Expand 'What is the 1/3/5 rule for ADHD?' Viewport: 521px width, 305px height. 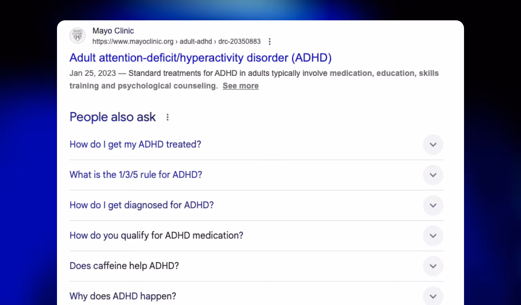[x=136, y=175]
